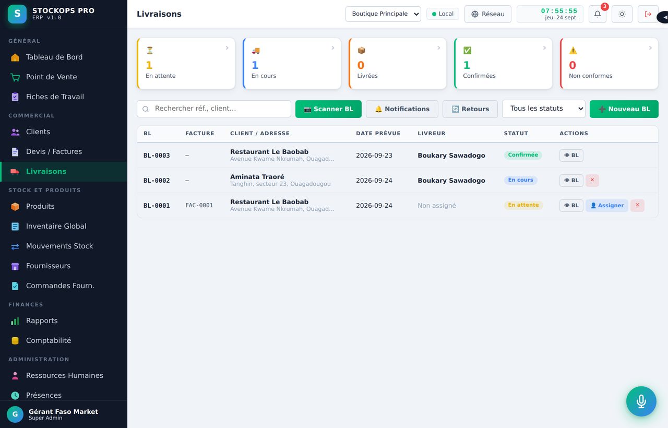Click checkmark icon on Confirmées card

pos(467,51)
